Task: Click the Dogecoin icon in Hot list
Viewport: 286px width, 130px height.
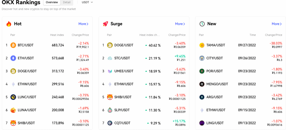Action: point(13,71)
